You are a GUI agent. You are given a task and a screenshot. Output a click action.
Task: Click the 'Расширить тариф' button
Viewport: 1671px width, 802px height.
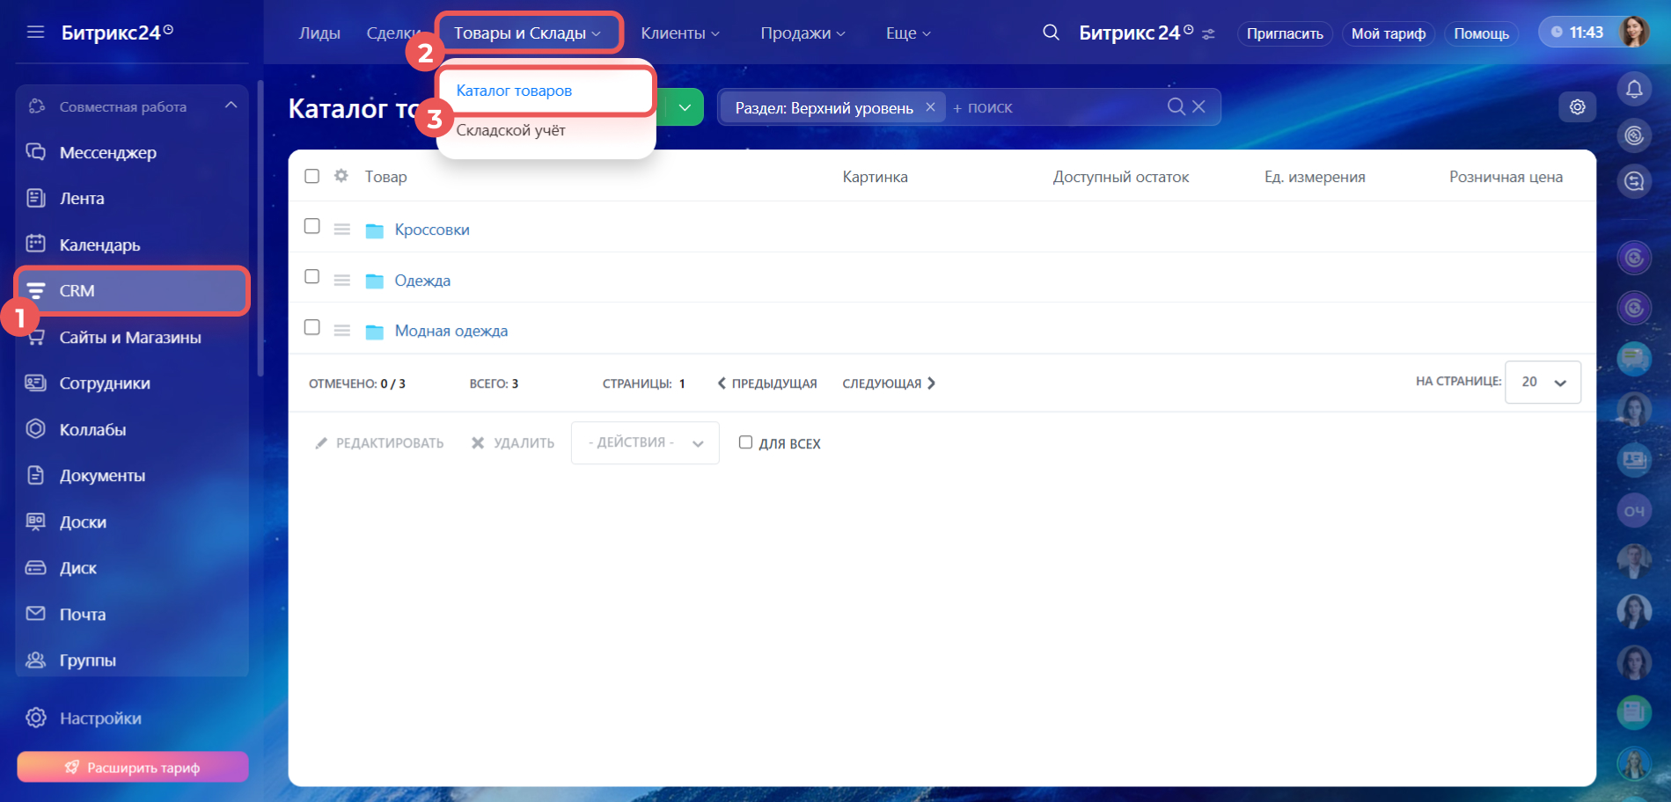point(133,767)
